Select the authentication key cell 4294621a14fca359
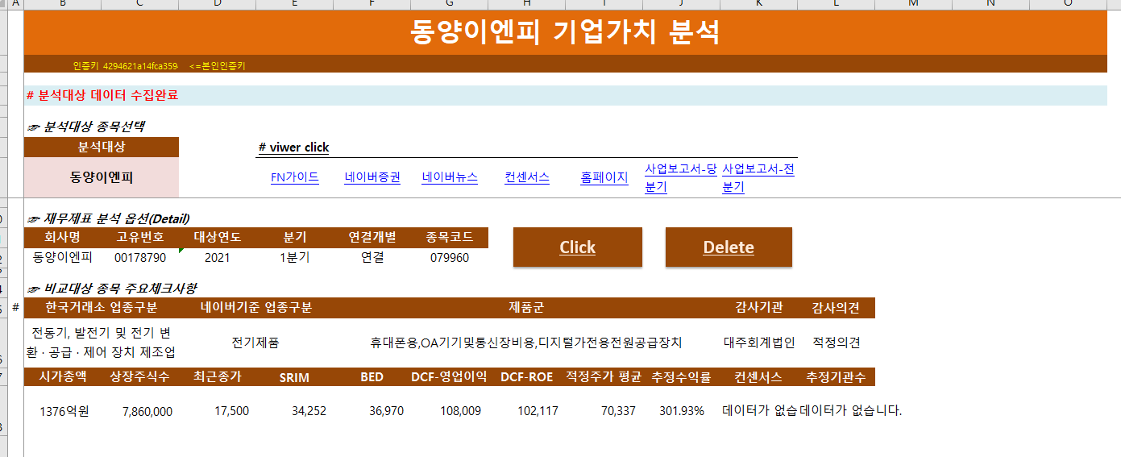 click(140, 66)
